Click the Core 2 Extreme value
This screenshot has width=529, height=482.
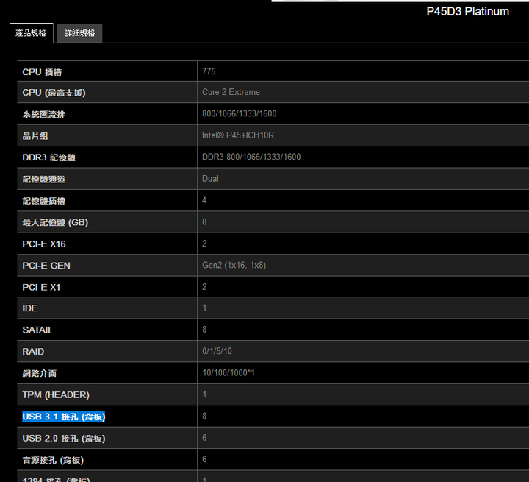pos(231,92)
